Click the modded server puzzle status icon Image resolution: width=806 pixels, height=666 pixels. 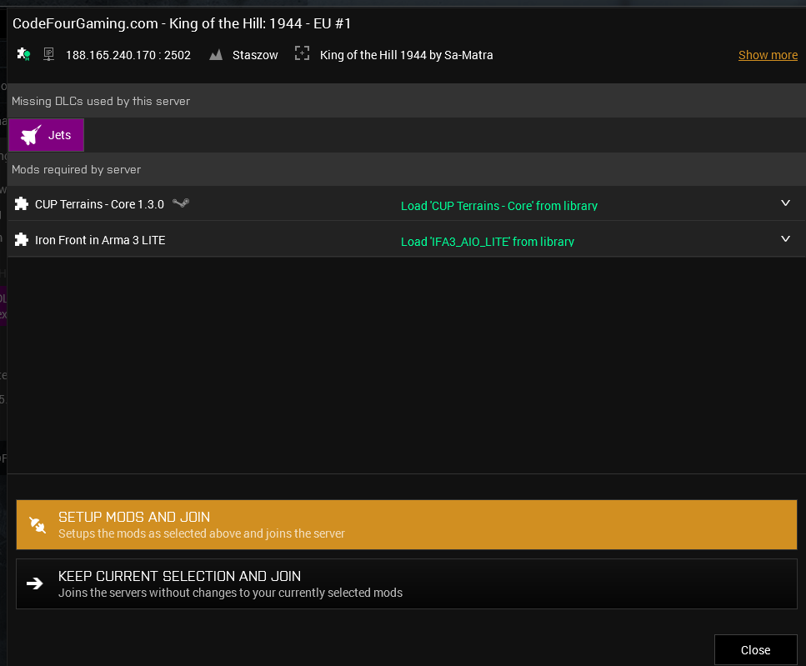[x=23, y=54]
